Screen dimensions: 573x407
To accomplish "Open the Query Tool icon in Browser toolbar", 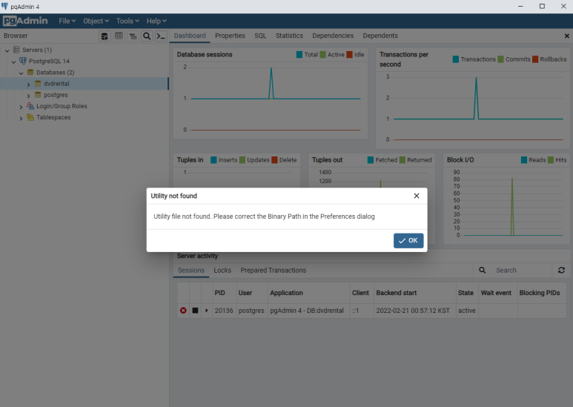I will point(105,36).
